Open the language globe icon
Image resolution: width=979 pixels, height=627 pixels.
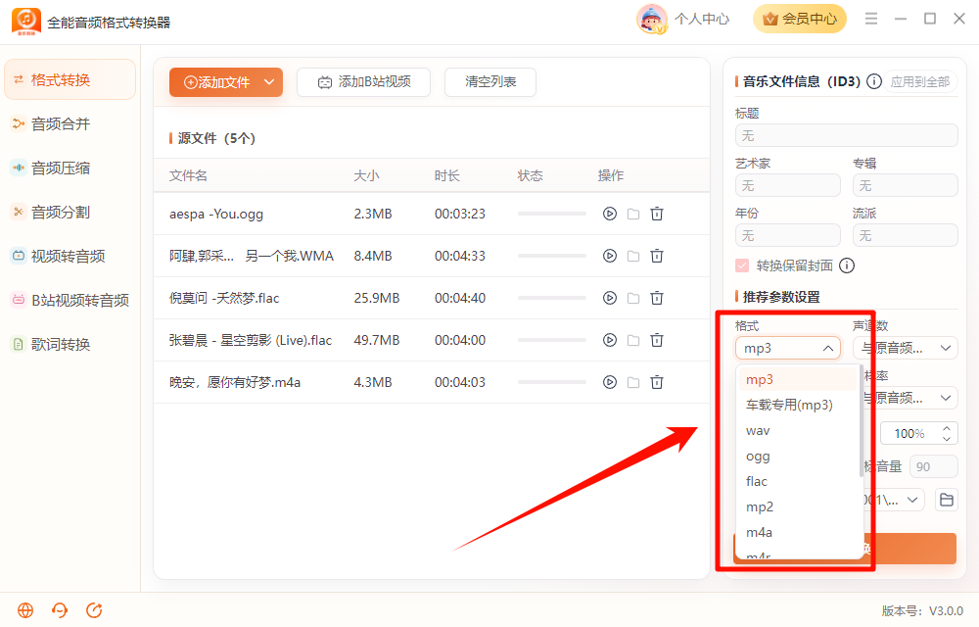pos(25,610)
